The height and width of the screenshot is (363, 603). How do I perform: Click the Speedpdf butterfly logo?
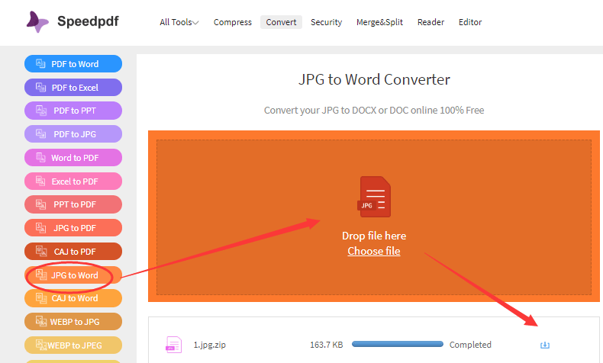(37, 21)
